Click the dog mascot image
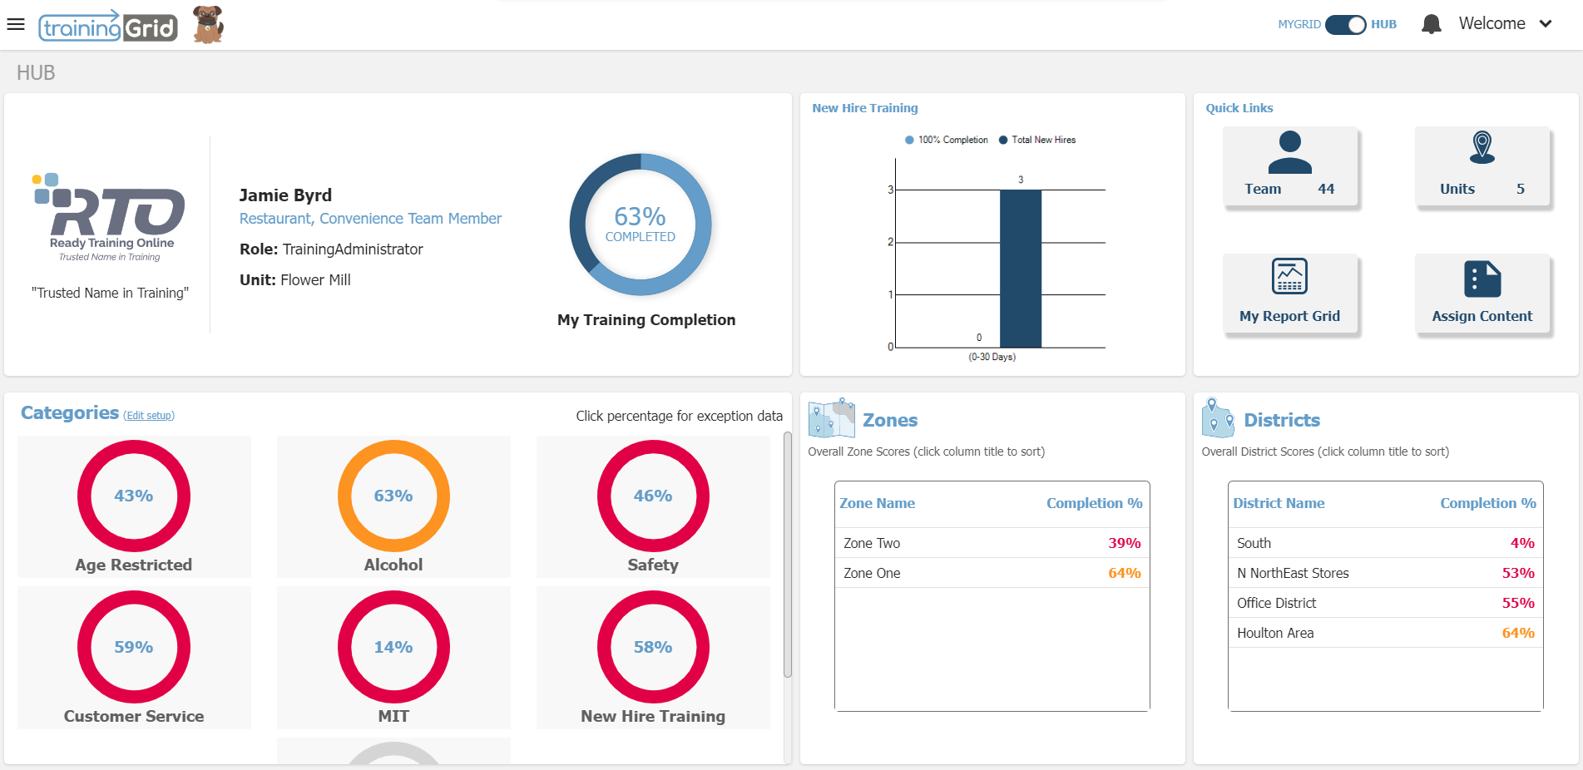 coord(205,25)
